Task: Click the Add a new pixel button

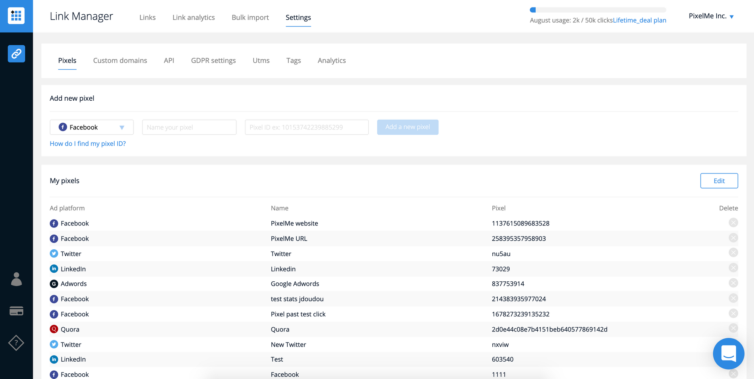Action: click(408, 127)
